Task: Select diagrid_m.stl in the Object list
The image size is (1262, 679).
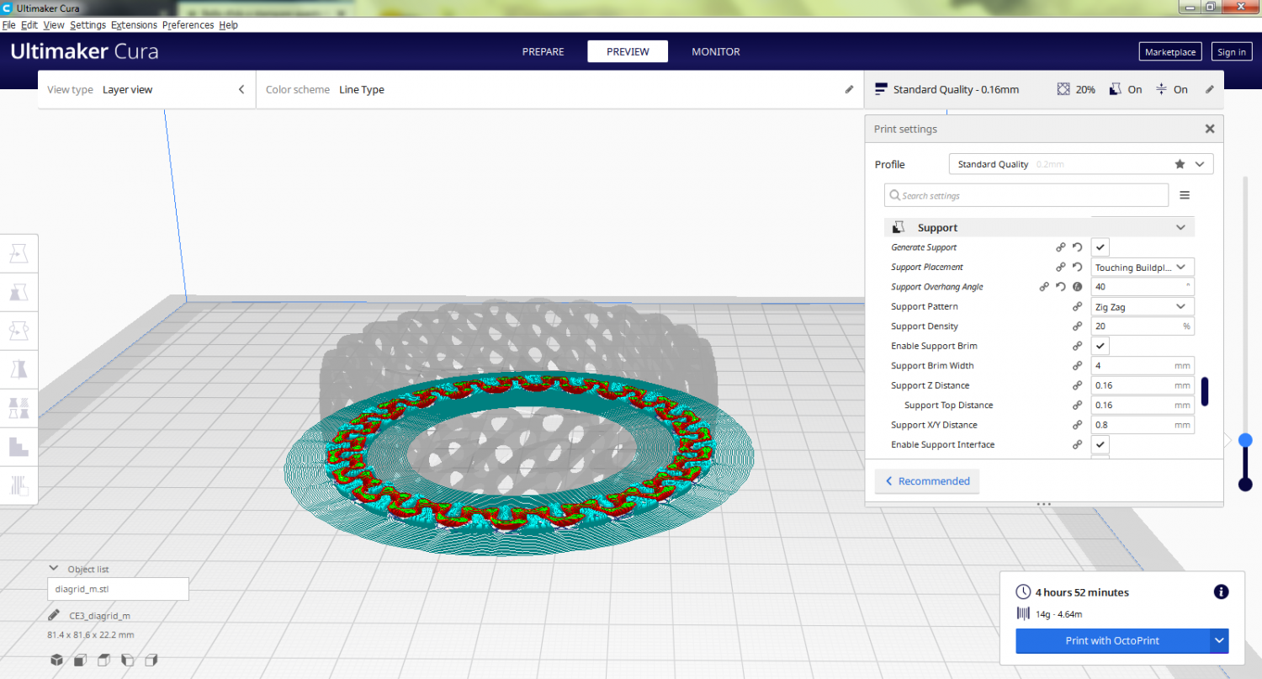Action: pyautogui.click(x=118, y=589)
